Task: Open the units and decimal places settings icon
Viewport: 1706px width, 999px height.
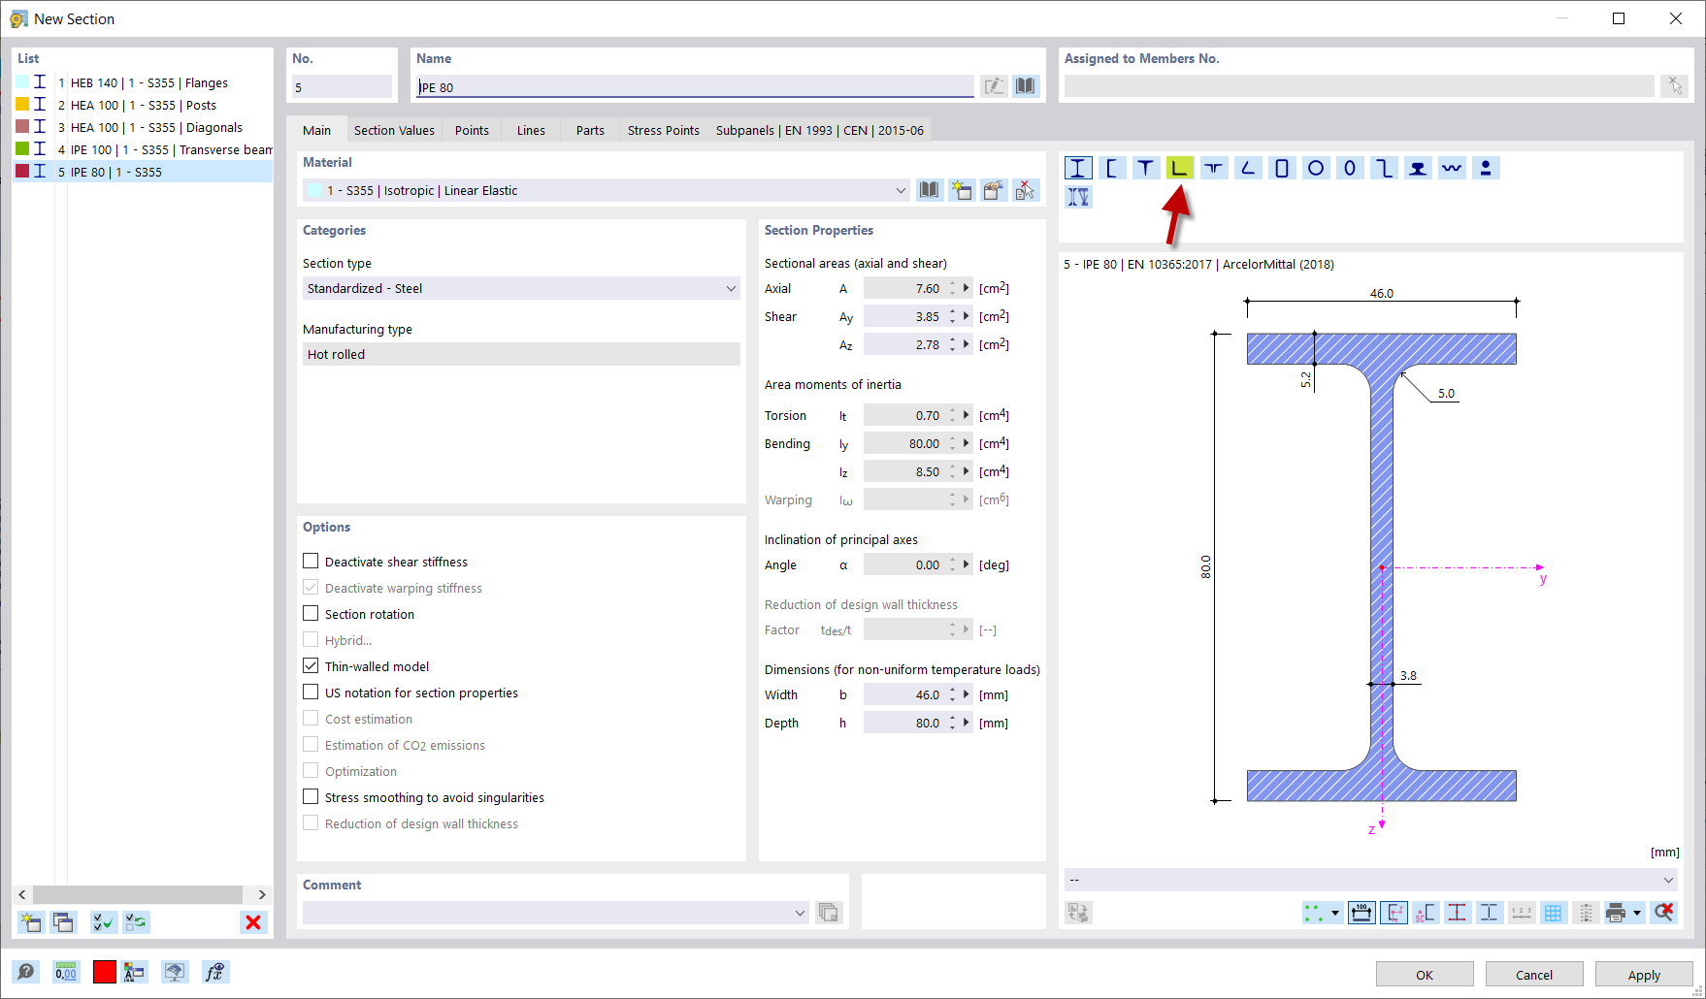Action: (65, 971)
